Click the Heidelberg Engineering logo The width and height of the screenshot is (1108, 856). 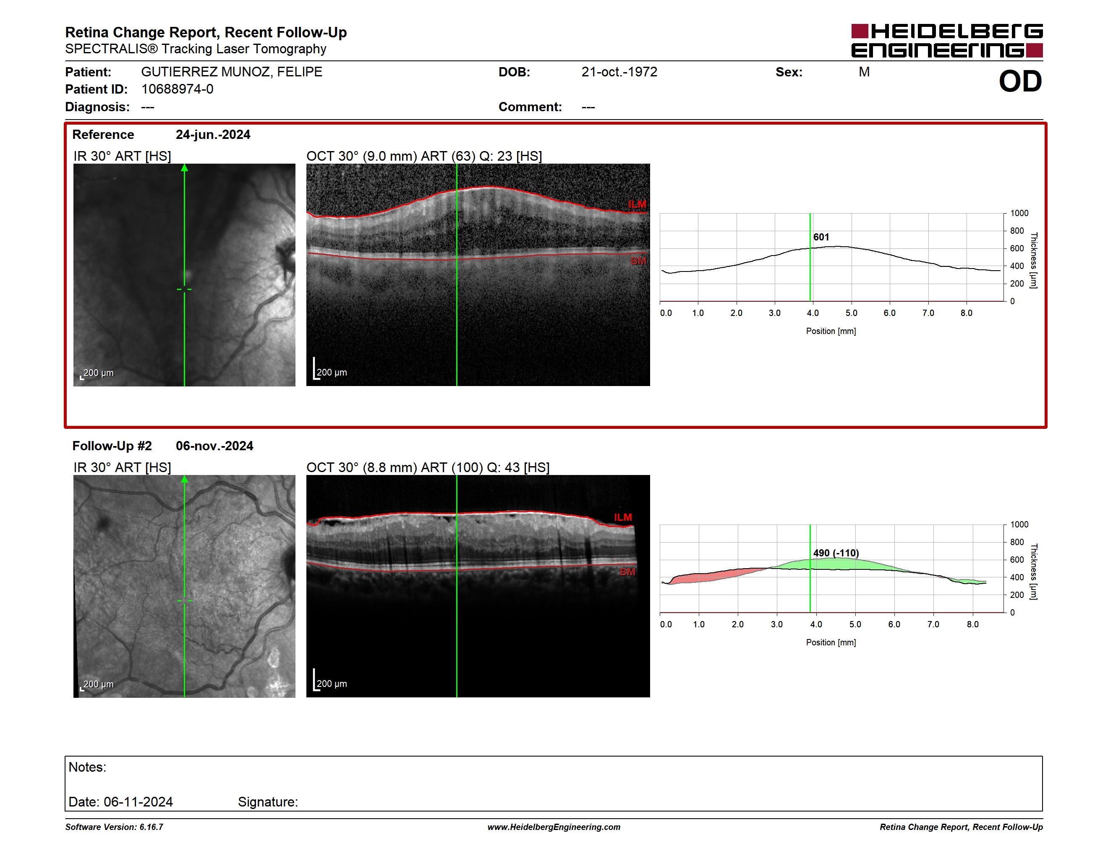coord(947,41)
